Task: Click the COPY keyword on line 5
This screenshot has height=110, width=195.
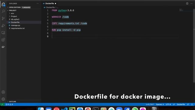Action: (54, 24)
